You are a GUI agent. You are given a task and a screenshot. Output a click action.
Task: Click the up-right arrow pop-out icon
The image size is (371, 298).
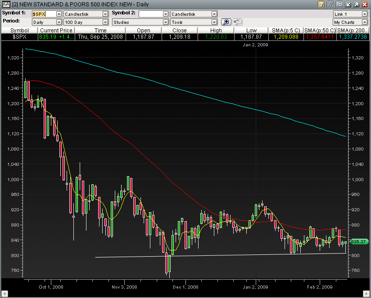[x=356, y=4]
